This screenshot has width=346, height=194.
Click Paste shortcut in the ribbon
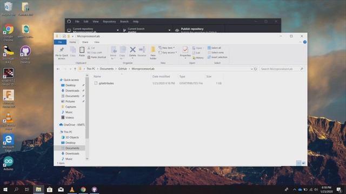[97, 57]
